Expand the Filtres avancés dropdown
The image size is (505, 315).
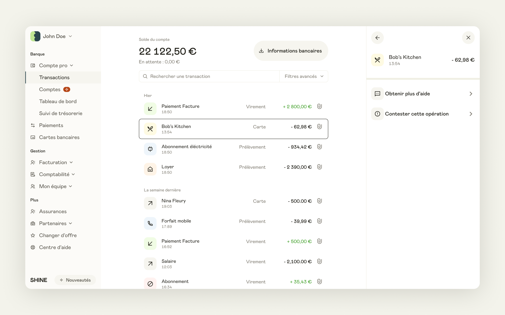(304, 76)
